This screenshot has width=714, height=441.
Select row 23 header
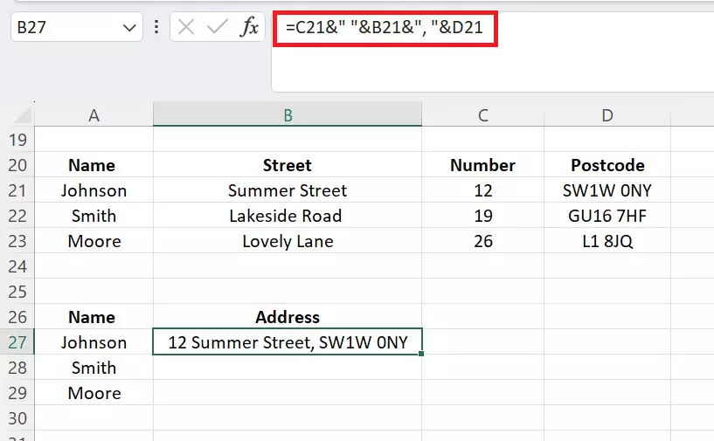(x=17, y=241)
